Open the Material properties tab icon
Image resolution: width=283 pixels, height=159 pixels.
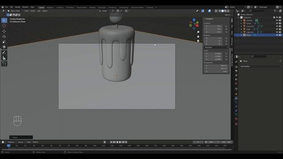(x=236, y=119)
